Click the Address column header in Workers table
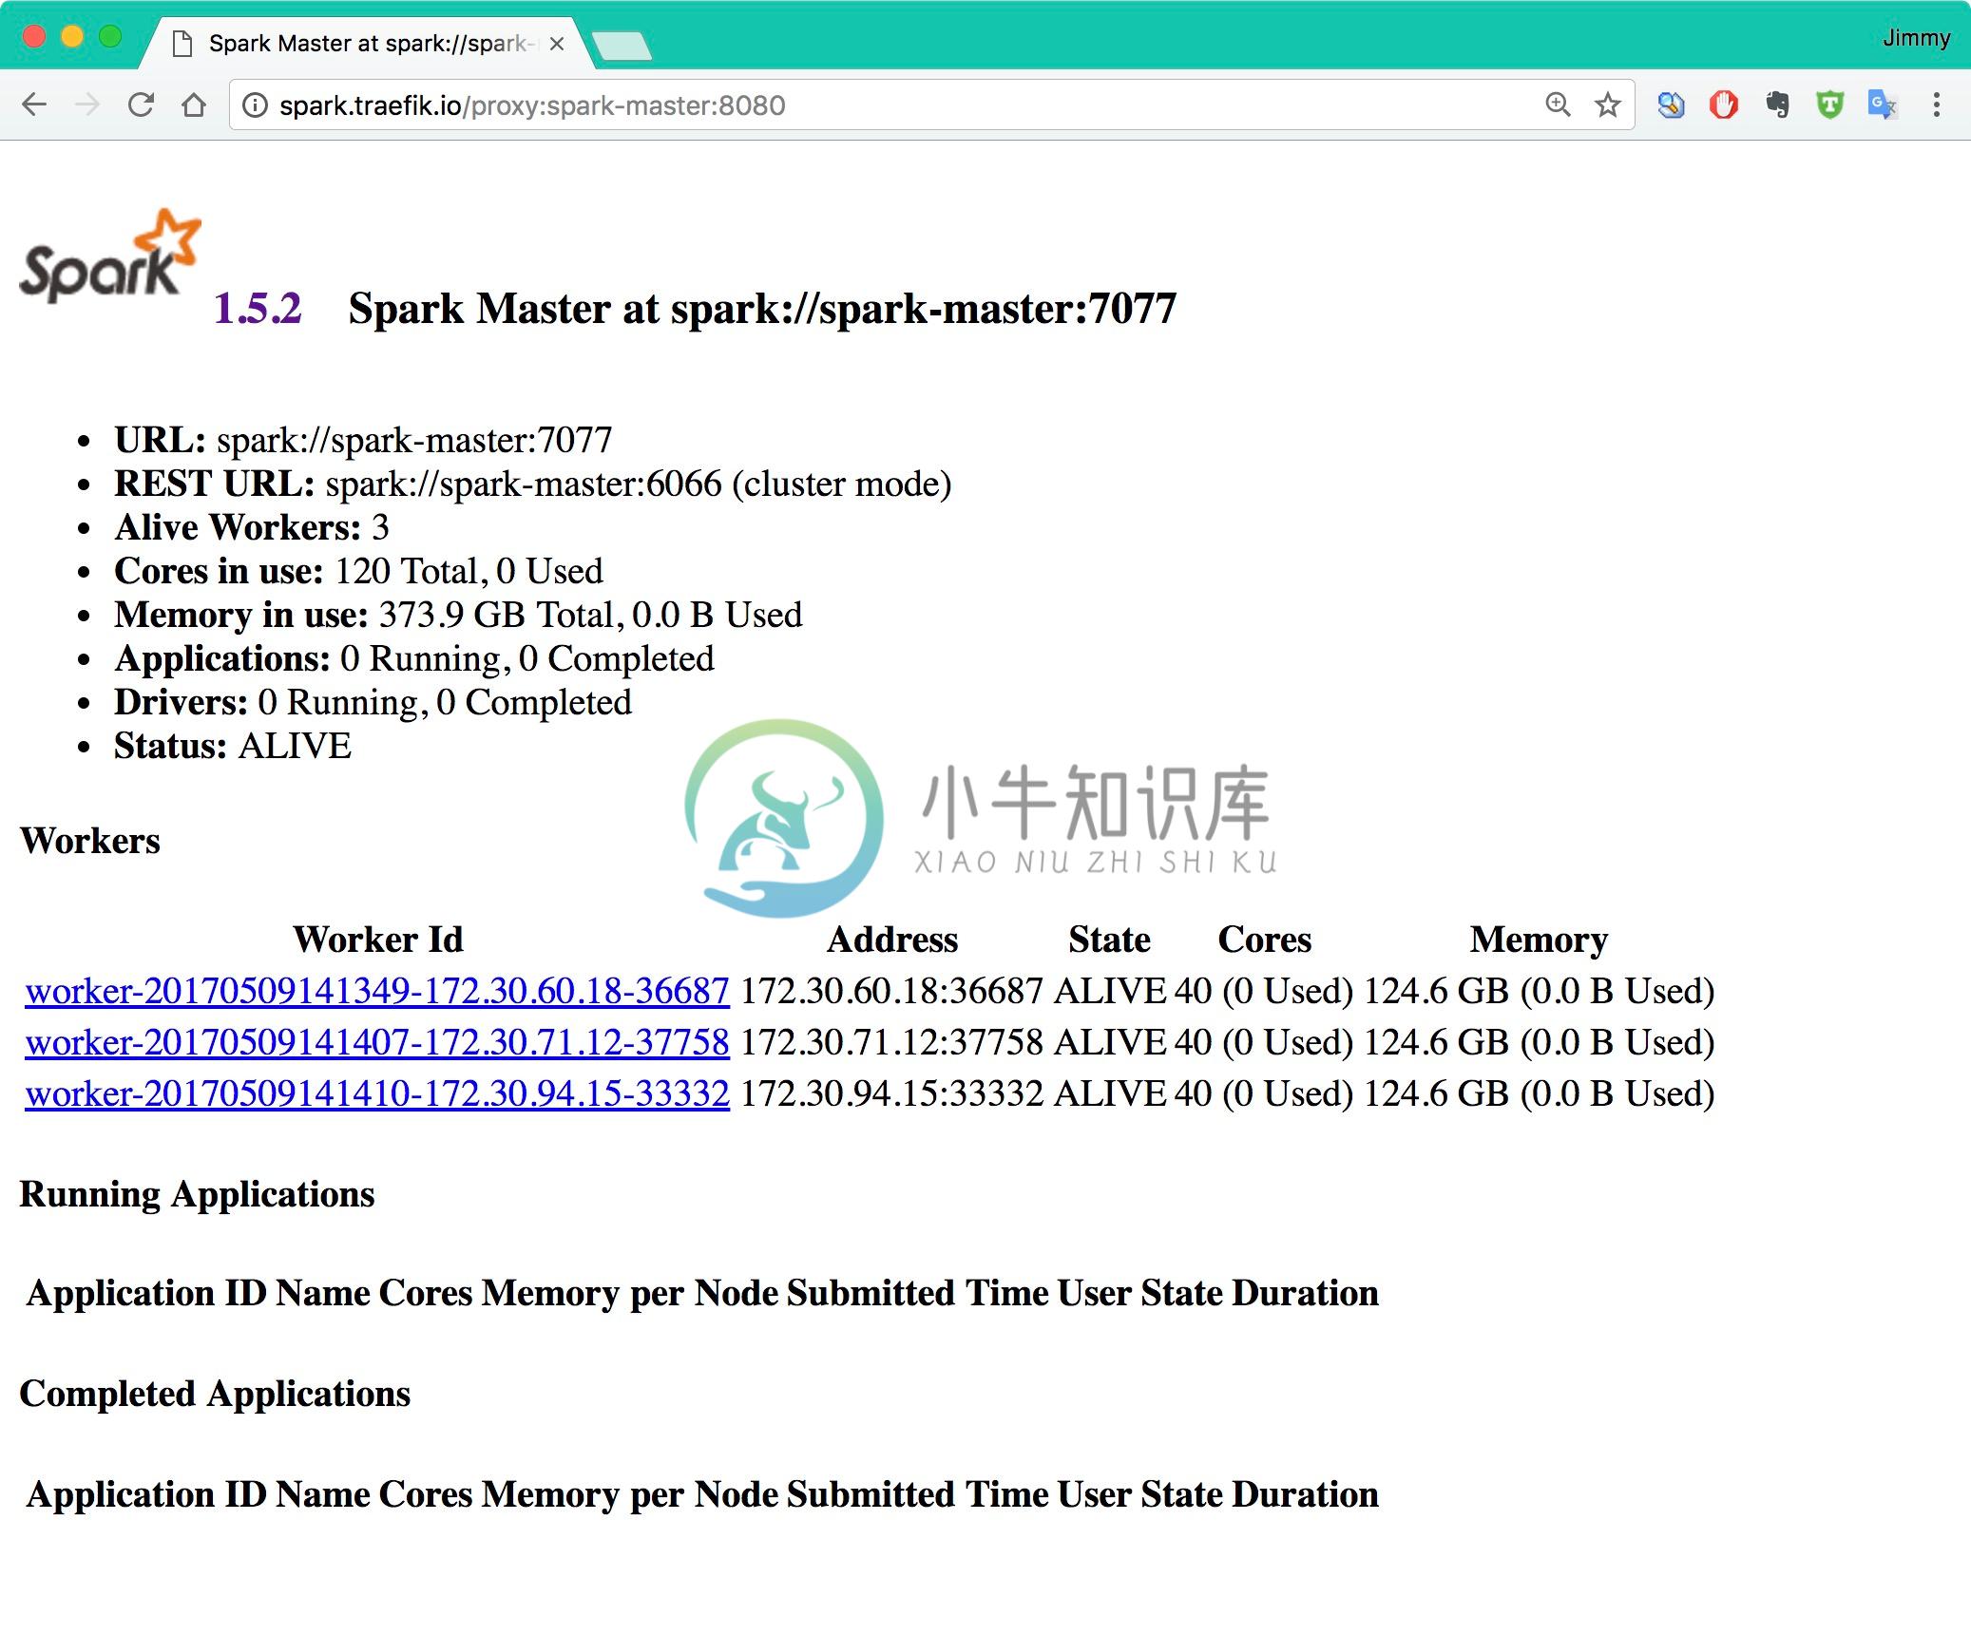 (892, 941)
